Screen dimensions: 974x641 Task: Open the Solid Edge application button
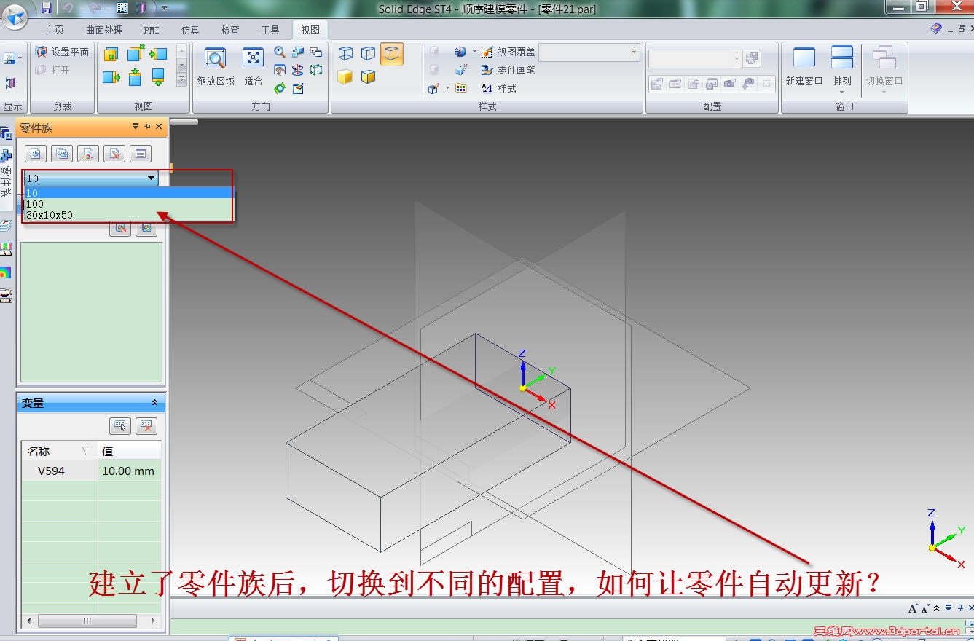pyautogui.click(x=15, y=15)
